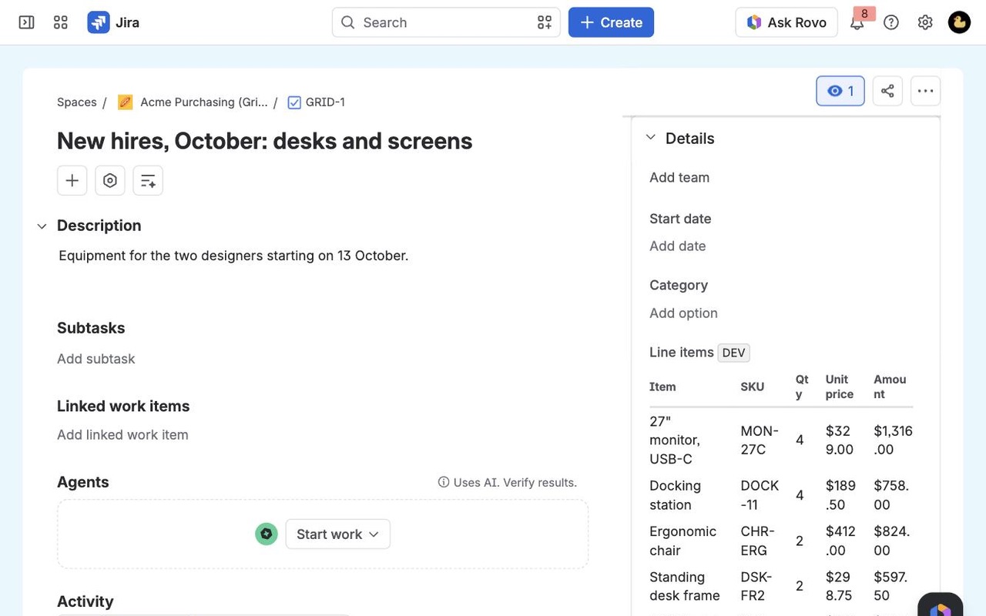Screen dimensions: 986x616
Task: Toggle the watch eye button
Action: (x=840, y=91)
